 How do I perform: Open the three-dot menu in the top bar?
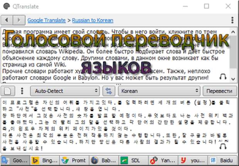232,20
